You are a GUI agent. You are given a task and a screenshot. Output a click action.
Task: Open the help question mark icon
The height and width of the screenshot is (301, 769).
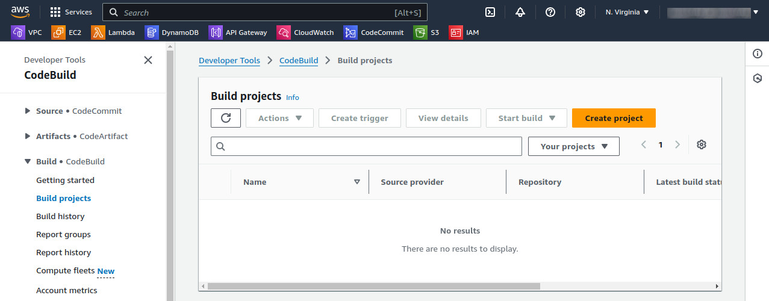550,12
